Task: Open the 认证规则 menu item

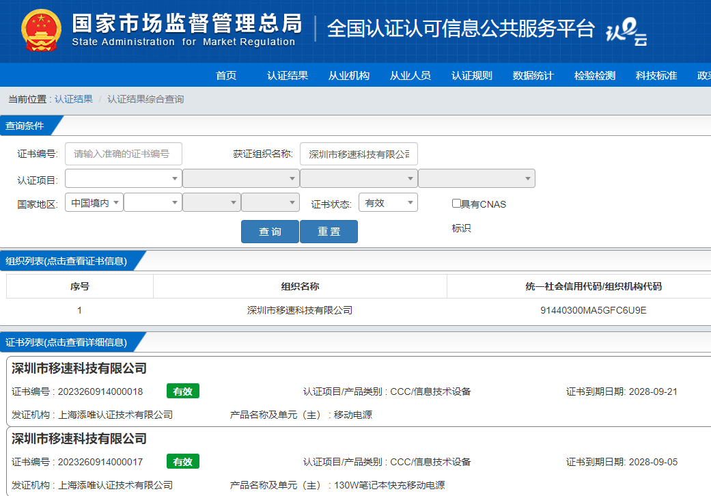Action: coord(471,75)
